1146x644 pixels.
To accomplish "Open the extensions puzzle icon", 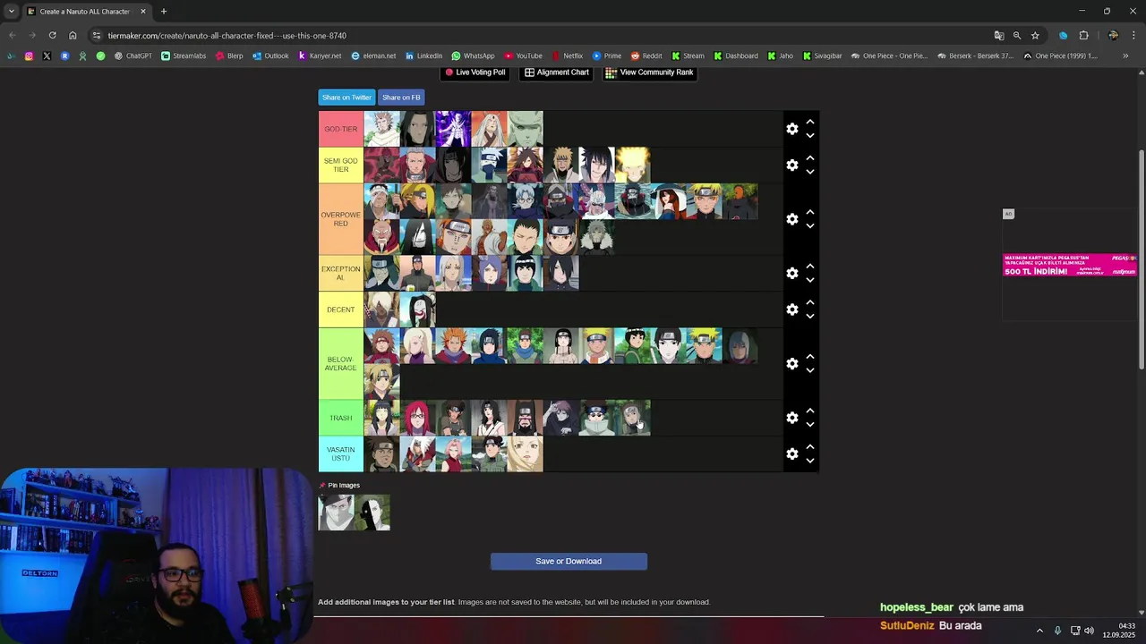I will (1083, 36).
